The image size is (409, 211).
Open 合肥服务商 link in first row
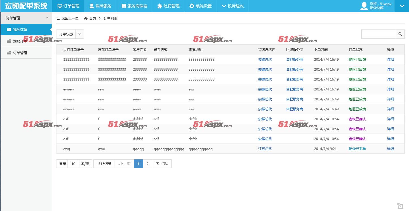coord(295,59)
